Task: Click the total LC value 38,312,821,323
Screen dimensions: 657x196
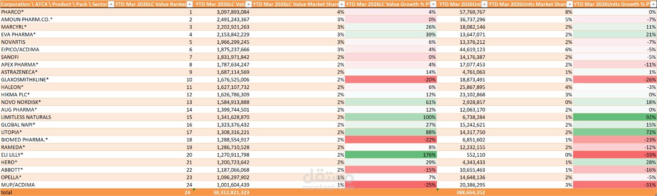Action: pyautogui.click(x=231, y=192)
